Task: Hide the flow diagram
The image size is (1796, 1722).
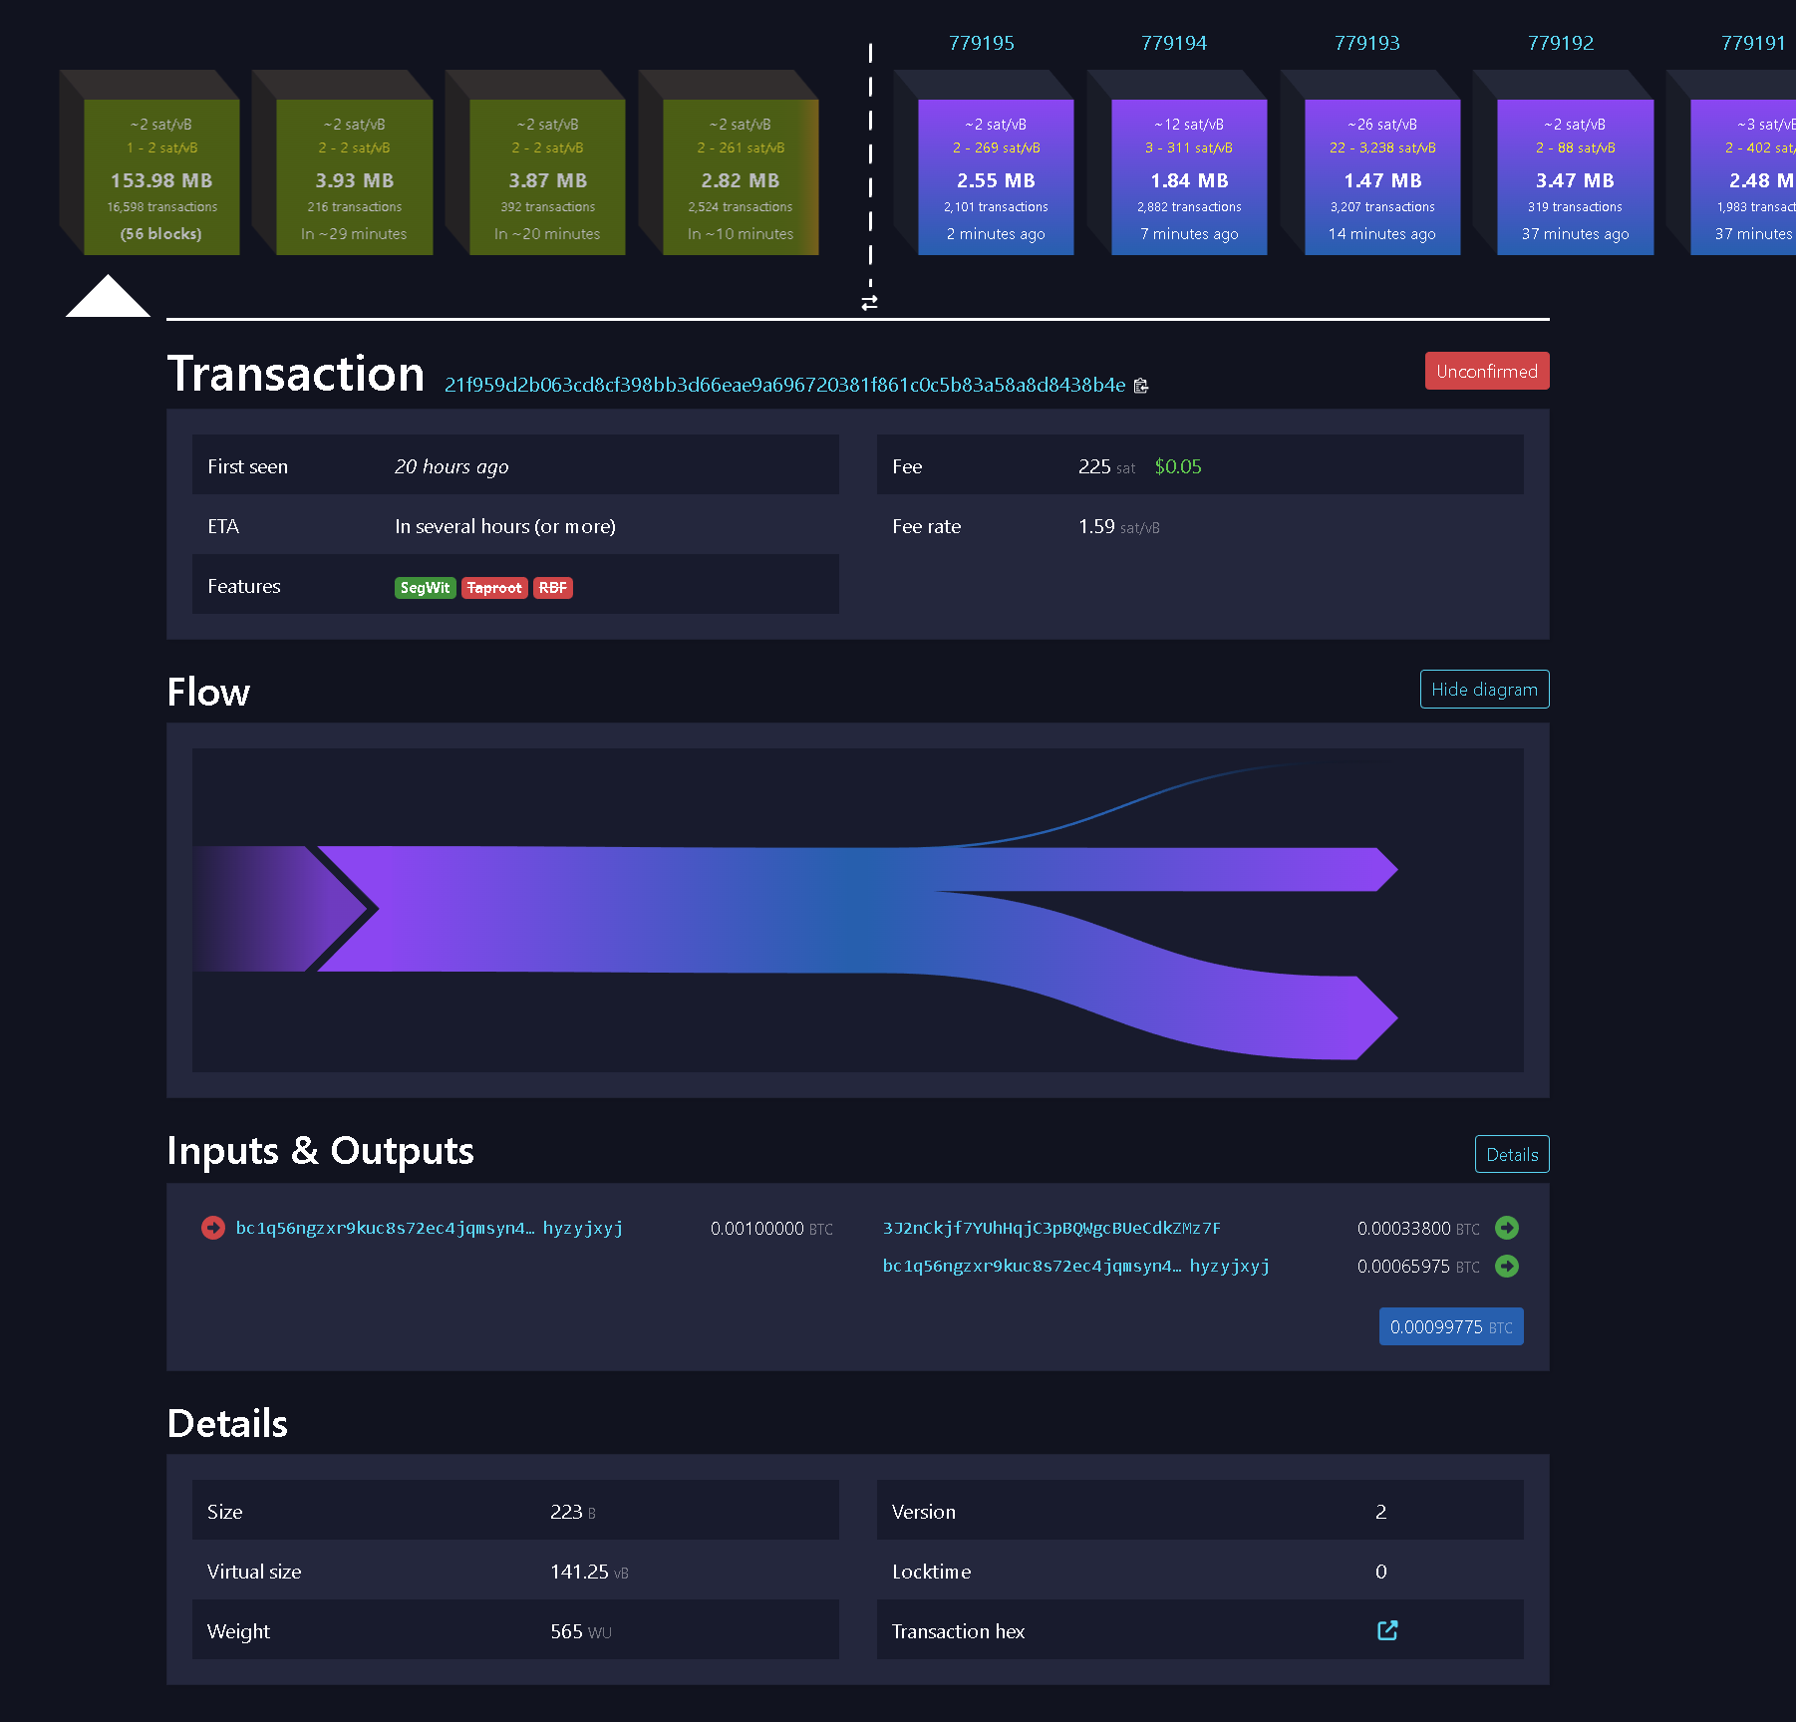Action: pyautogui.click(x=1484, y=689)
